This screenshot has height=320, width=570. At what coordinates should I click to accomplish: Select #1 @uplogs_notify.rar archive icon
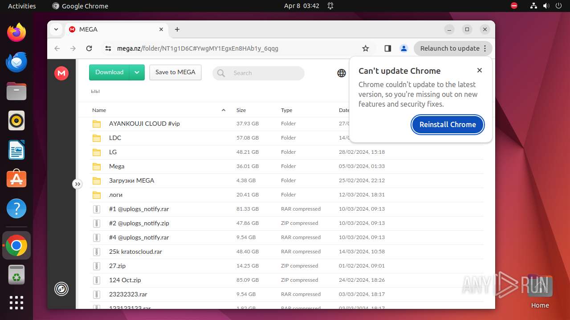(97, 209)
